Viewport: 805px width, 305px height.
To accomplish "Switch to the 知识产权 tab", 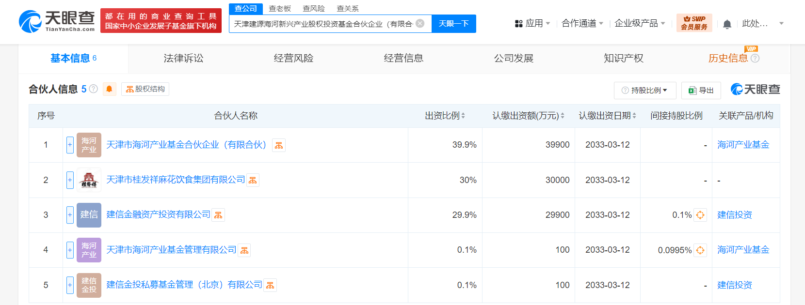I will point(623,59).
